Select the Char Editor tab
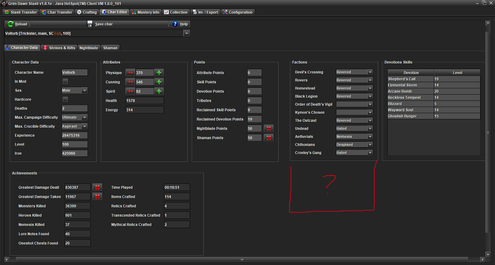 pos(114,12)
